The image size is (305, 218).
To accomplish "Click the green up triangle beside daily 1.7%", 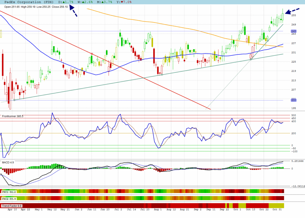I will [64, 2].
